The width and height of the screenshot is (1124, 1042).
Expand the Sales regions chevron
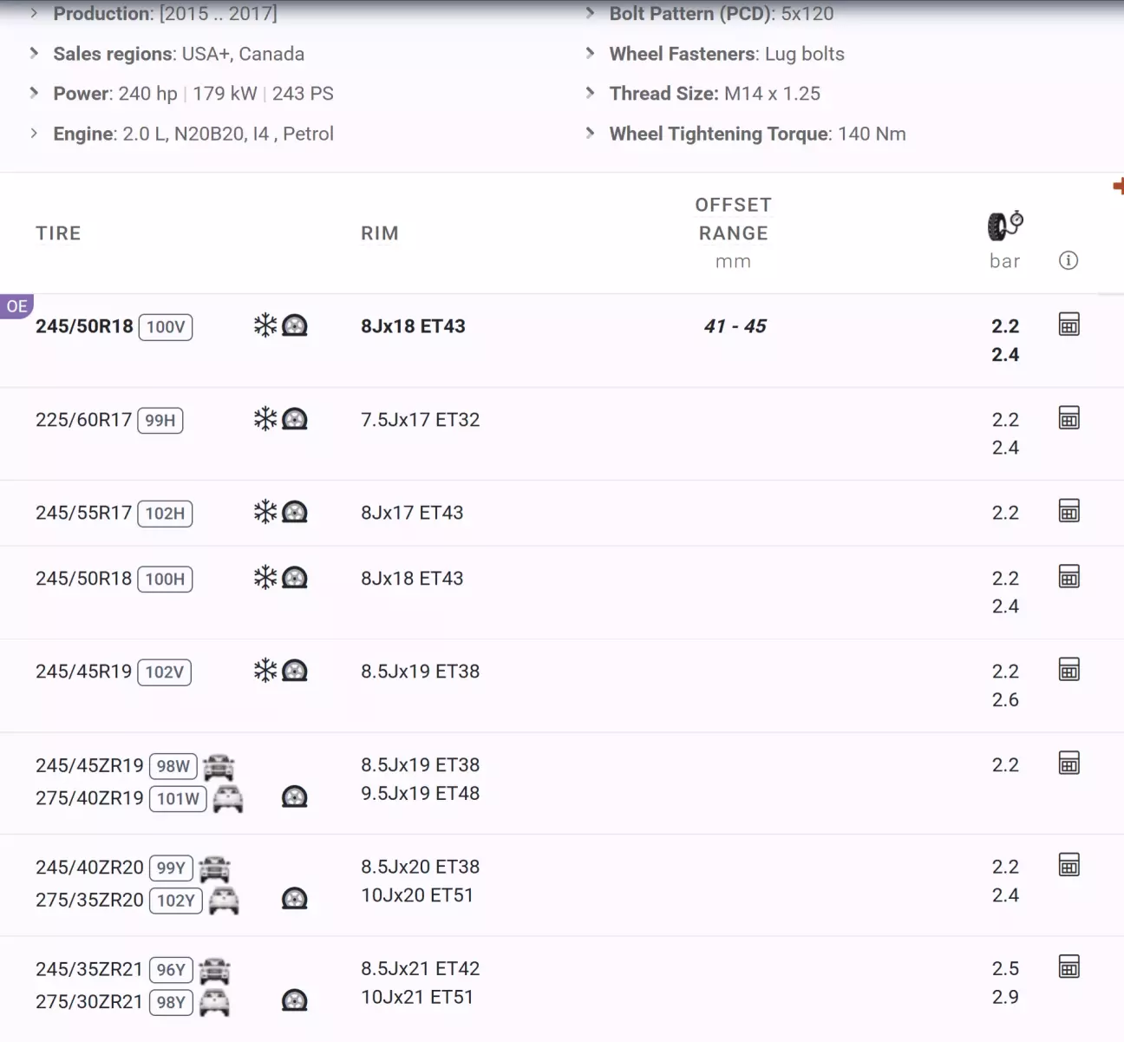pyautogui.click(x=35, y=54)
